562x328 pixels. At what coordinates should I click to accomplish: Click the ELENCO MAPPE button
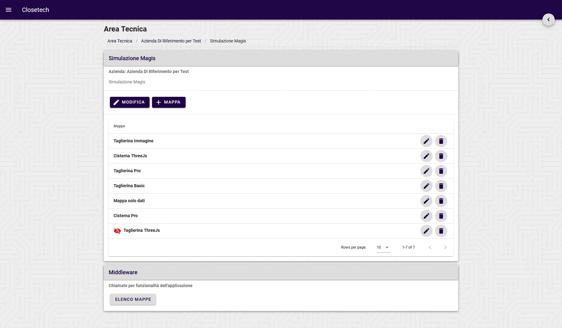133,299
